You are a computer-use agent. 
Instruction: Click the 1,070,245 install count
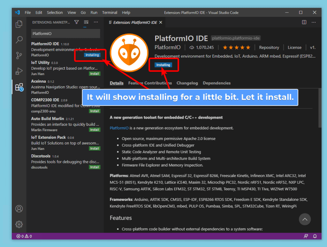click(x=202, y=47)
